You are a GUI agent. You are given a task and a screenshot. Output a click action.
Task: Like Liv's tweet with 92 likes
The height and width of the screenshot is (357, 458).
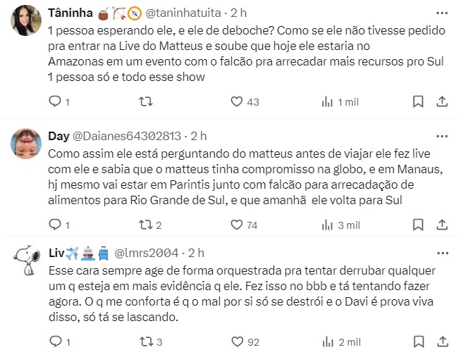tap(237, 342)
